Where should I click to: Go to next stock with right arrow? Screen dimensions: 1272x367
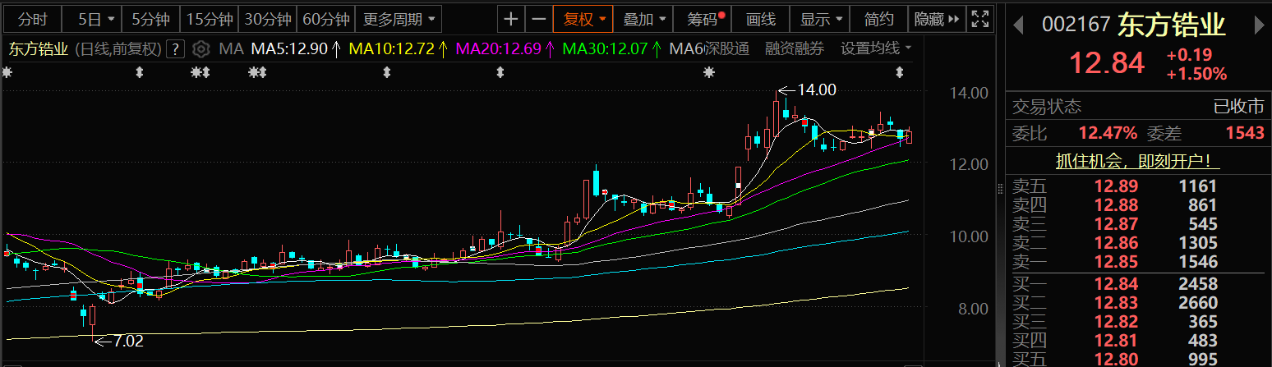click(x=1258, y=25)
